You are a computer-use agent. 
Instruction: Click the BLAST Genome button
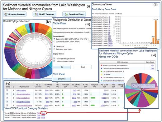[45, 14]
